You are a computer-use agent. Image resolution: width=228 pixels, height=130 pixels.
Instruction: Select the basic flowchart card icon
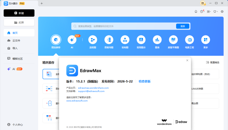pyautogui.click(x=49, y=103)
